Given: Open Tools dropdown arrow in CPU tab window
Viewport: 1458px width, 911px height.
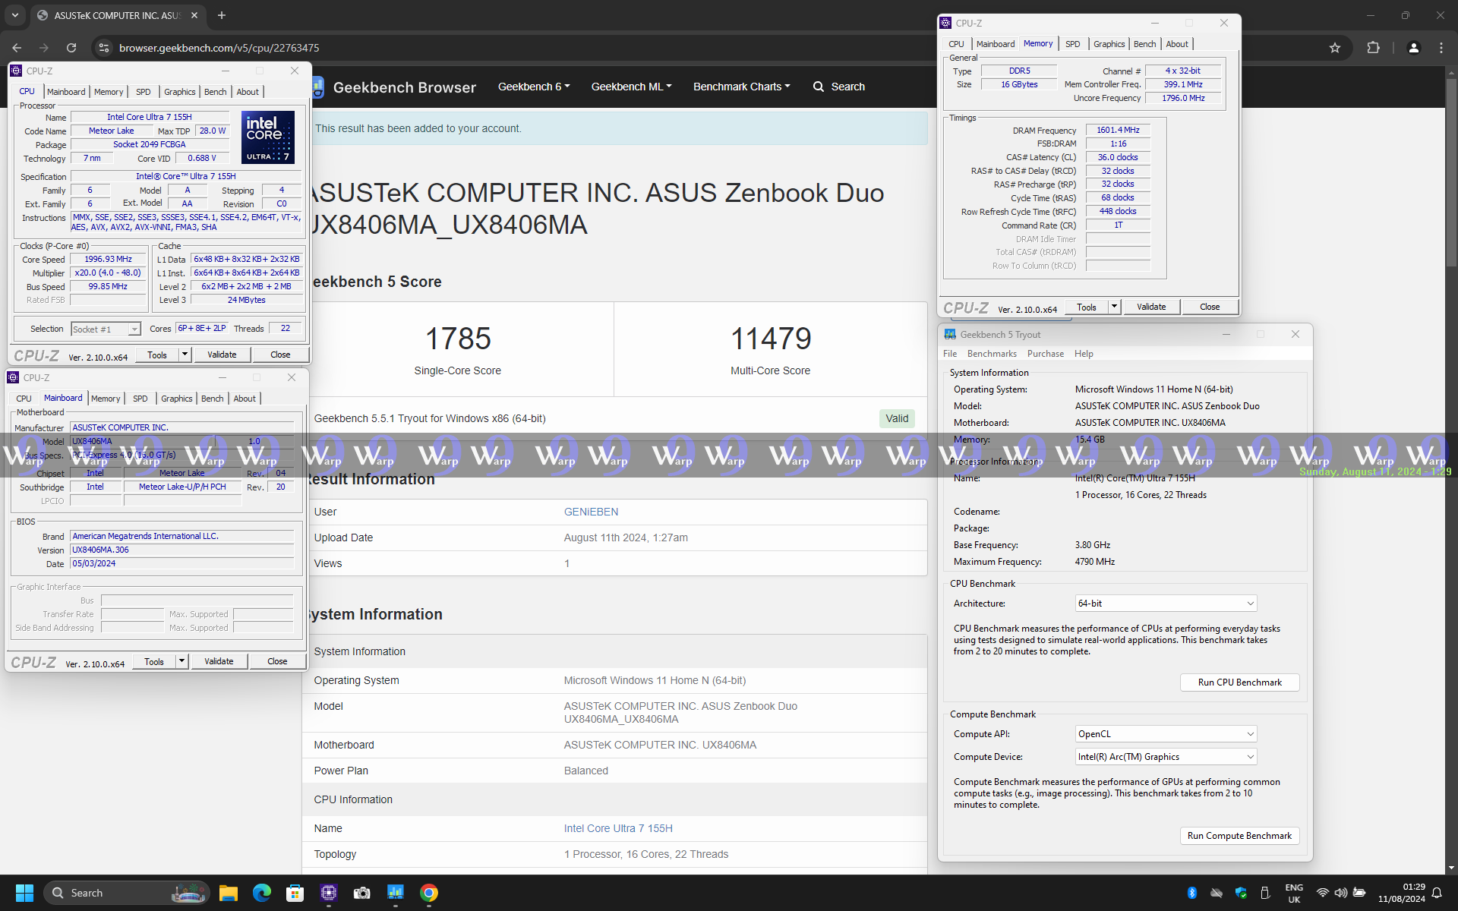Looking at the screenshot, I should pos(185,355).
